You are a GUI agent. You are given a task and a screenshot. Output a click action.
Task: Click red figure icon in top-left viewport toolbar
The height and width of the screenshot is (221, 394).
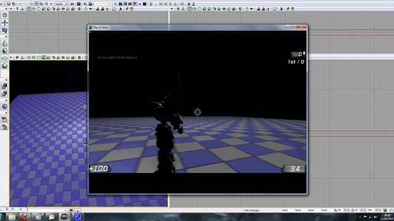103,9
